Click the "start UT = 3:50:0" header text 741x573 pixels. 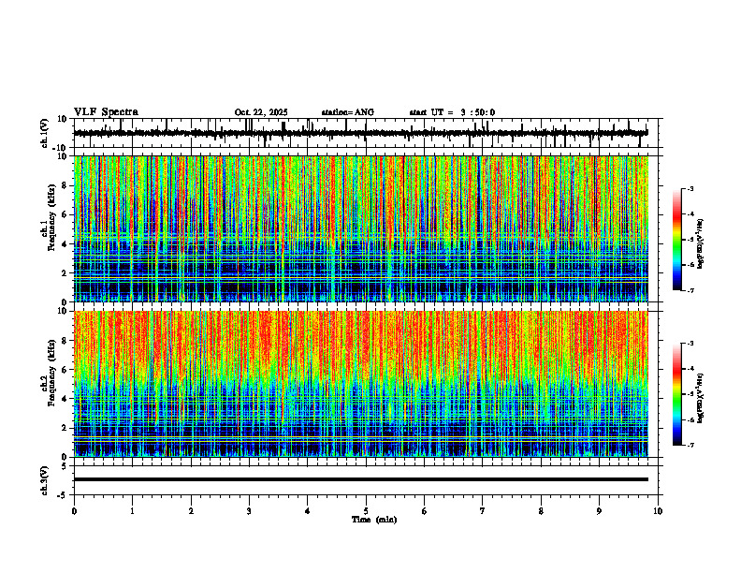452,112
